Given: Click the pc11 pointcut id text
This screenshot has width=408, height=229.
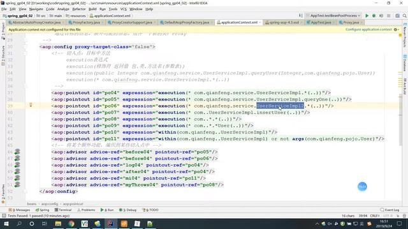Looking at the screenshot, I should tap(110, 139).
